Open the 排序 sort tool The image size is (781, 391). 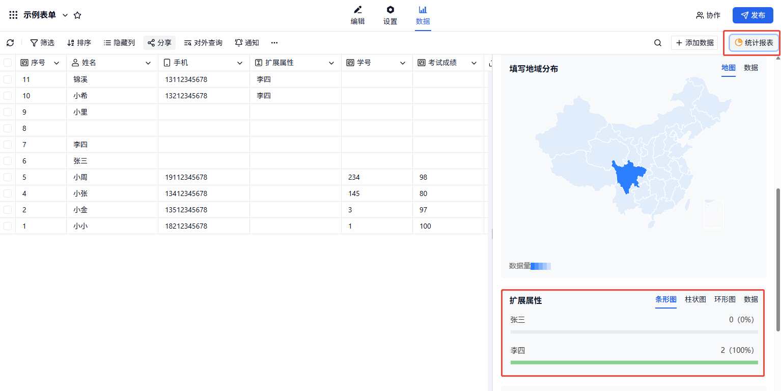[x=79, y=43]
